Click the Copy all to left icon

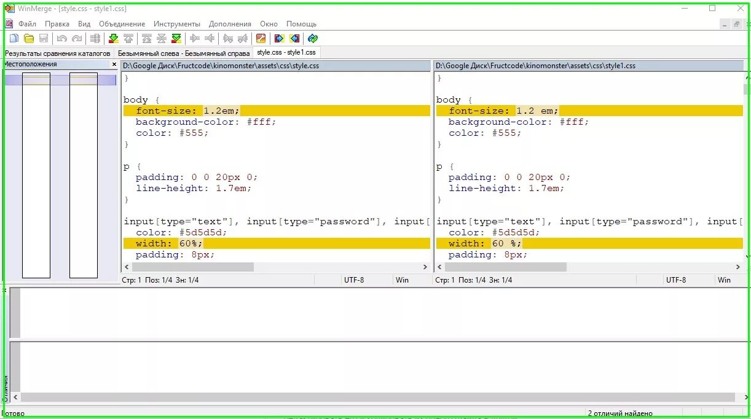tap(294, 39)
